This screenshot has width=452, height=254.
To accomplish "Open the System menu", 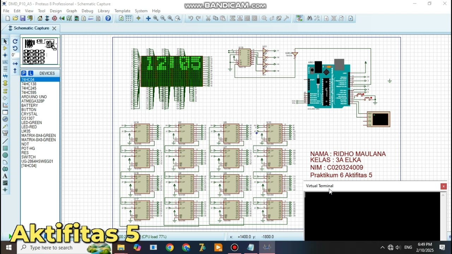I will click(x=141, y=11).
